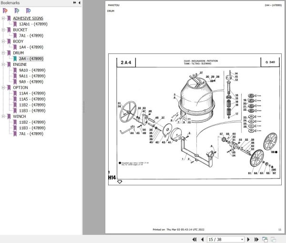Click the previous view icon in bottom bar
The image size is (286, 243).
[x=265, y=239]
